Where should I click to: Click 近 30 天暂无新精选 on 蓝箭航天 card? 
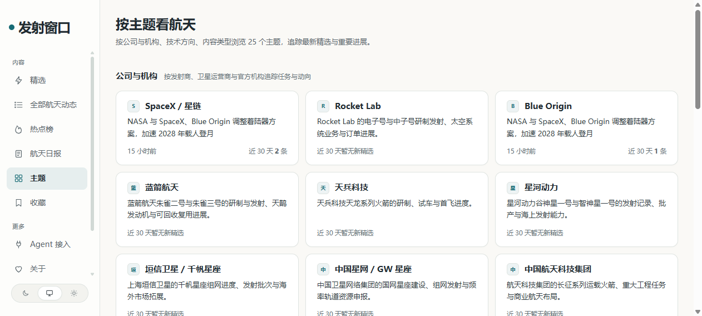pyautogui.click(x=156, y=233)
